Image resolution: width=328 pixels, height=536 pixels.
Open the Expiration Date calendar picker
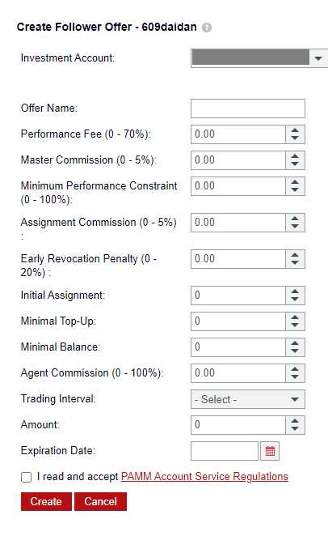(270, 451)
